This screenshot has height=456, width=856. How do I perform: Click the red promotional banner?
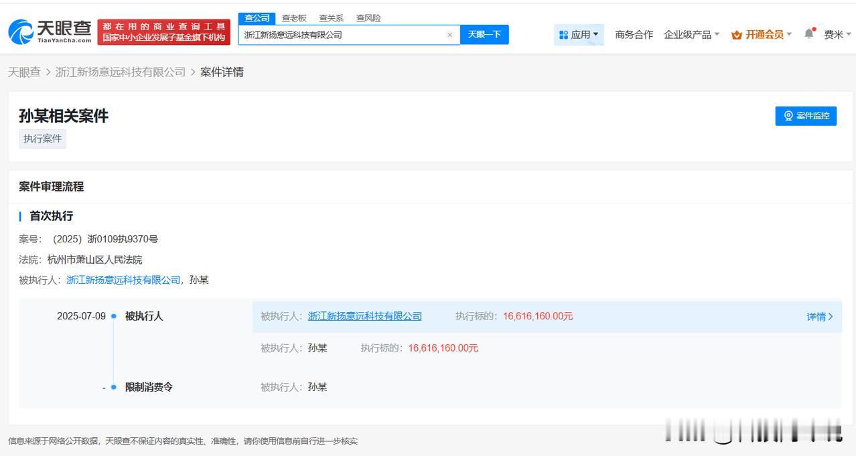164,31
